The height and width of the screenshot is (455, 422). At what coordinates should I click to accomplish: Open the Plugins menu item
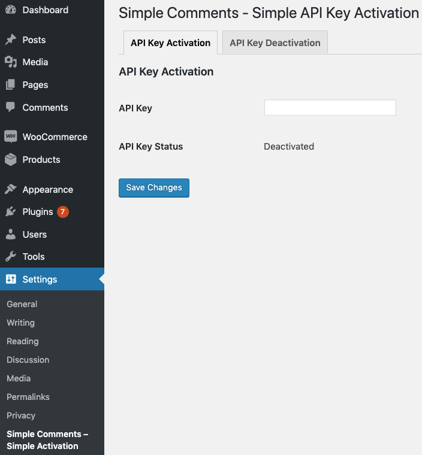[52, 212]
